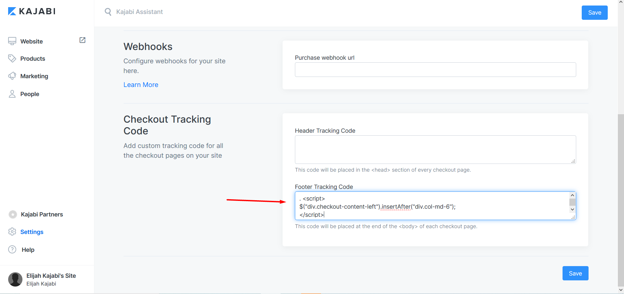Click the Footer Tracking Code scroll up arrow
624x294 pixels.
point(573,195)
